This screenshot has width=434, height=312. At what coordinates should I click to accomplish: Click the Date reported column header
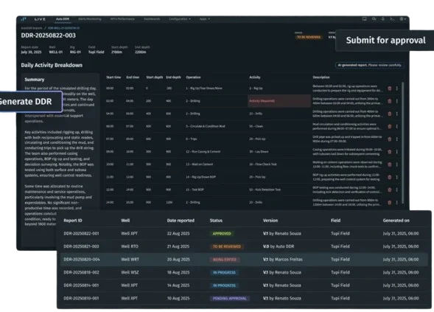click(181, 221)
